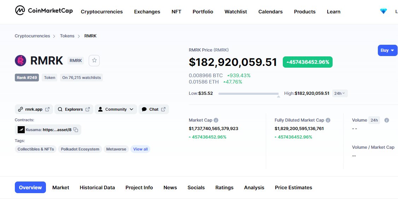398x203 pixels.
Task: Copy the Kusama contract address
Action: (76, 130)
